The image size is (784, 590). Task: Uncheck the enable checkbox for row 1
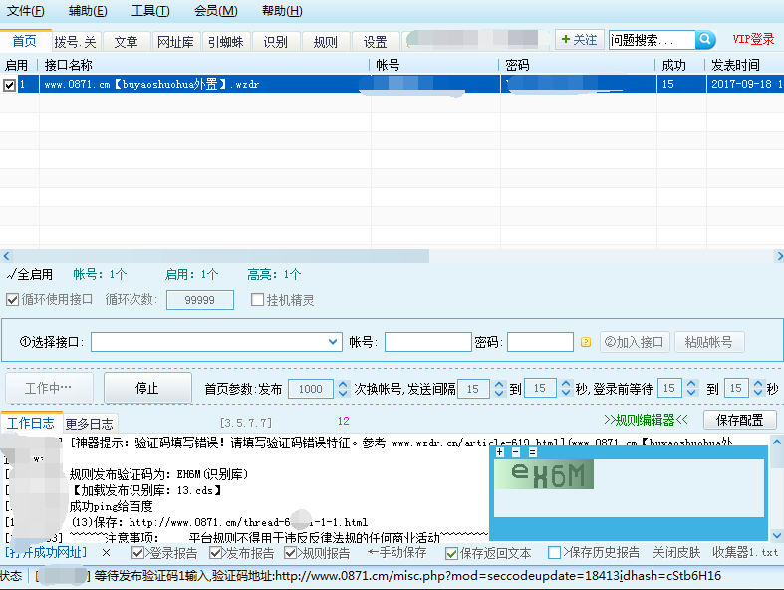(x=9, y=85)
